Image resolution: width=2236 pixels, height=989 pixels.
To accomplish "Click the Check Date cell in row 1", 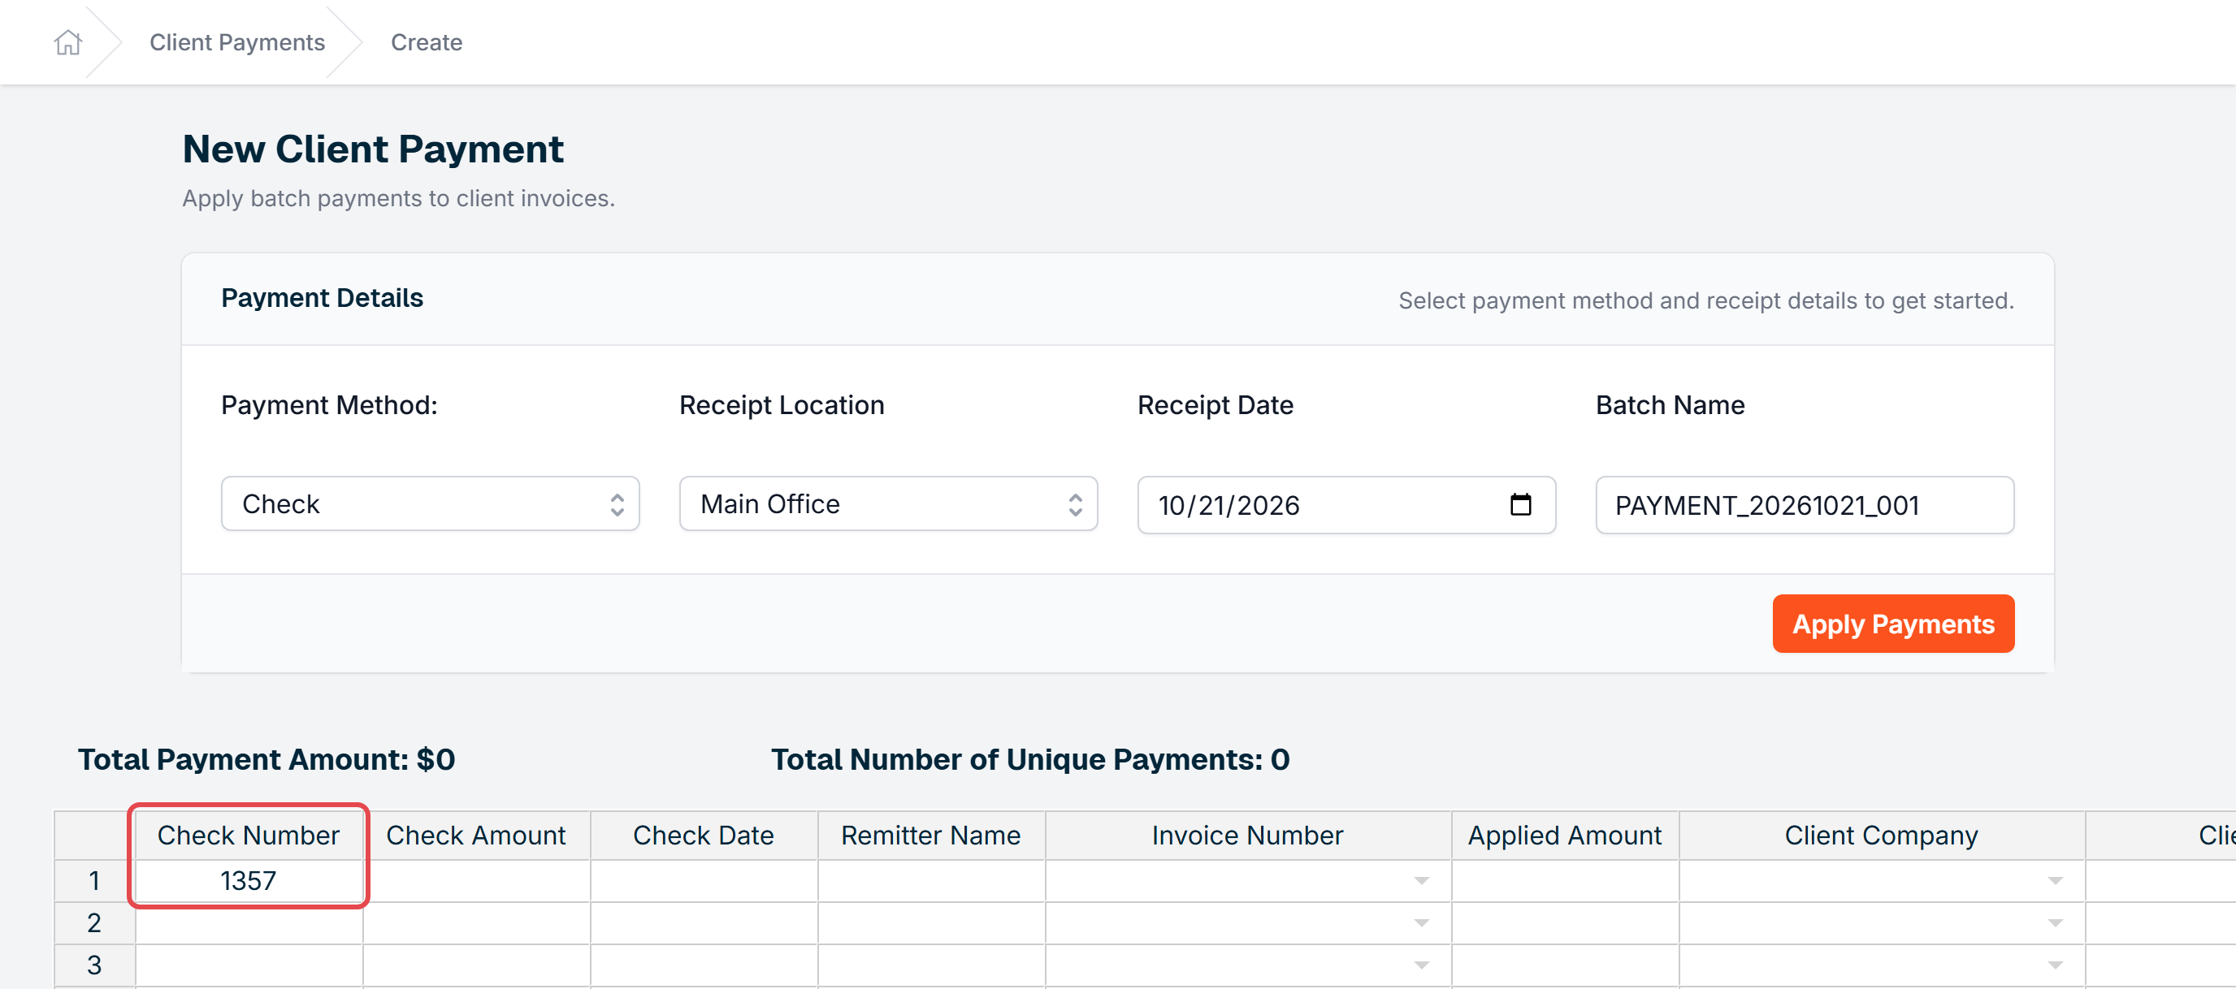I will point(704,882).
